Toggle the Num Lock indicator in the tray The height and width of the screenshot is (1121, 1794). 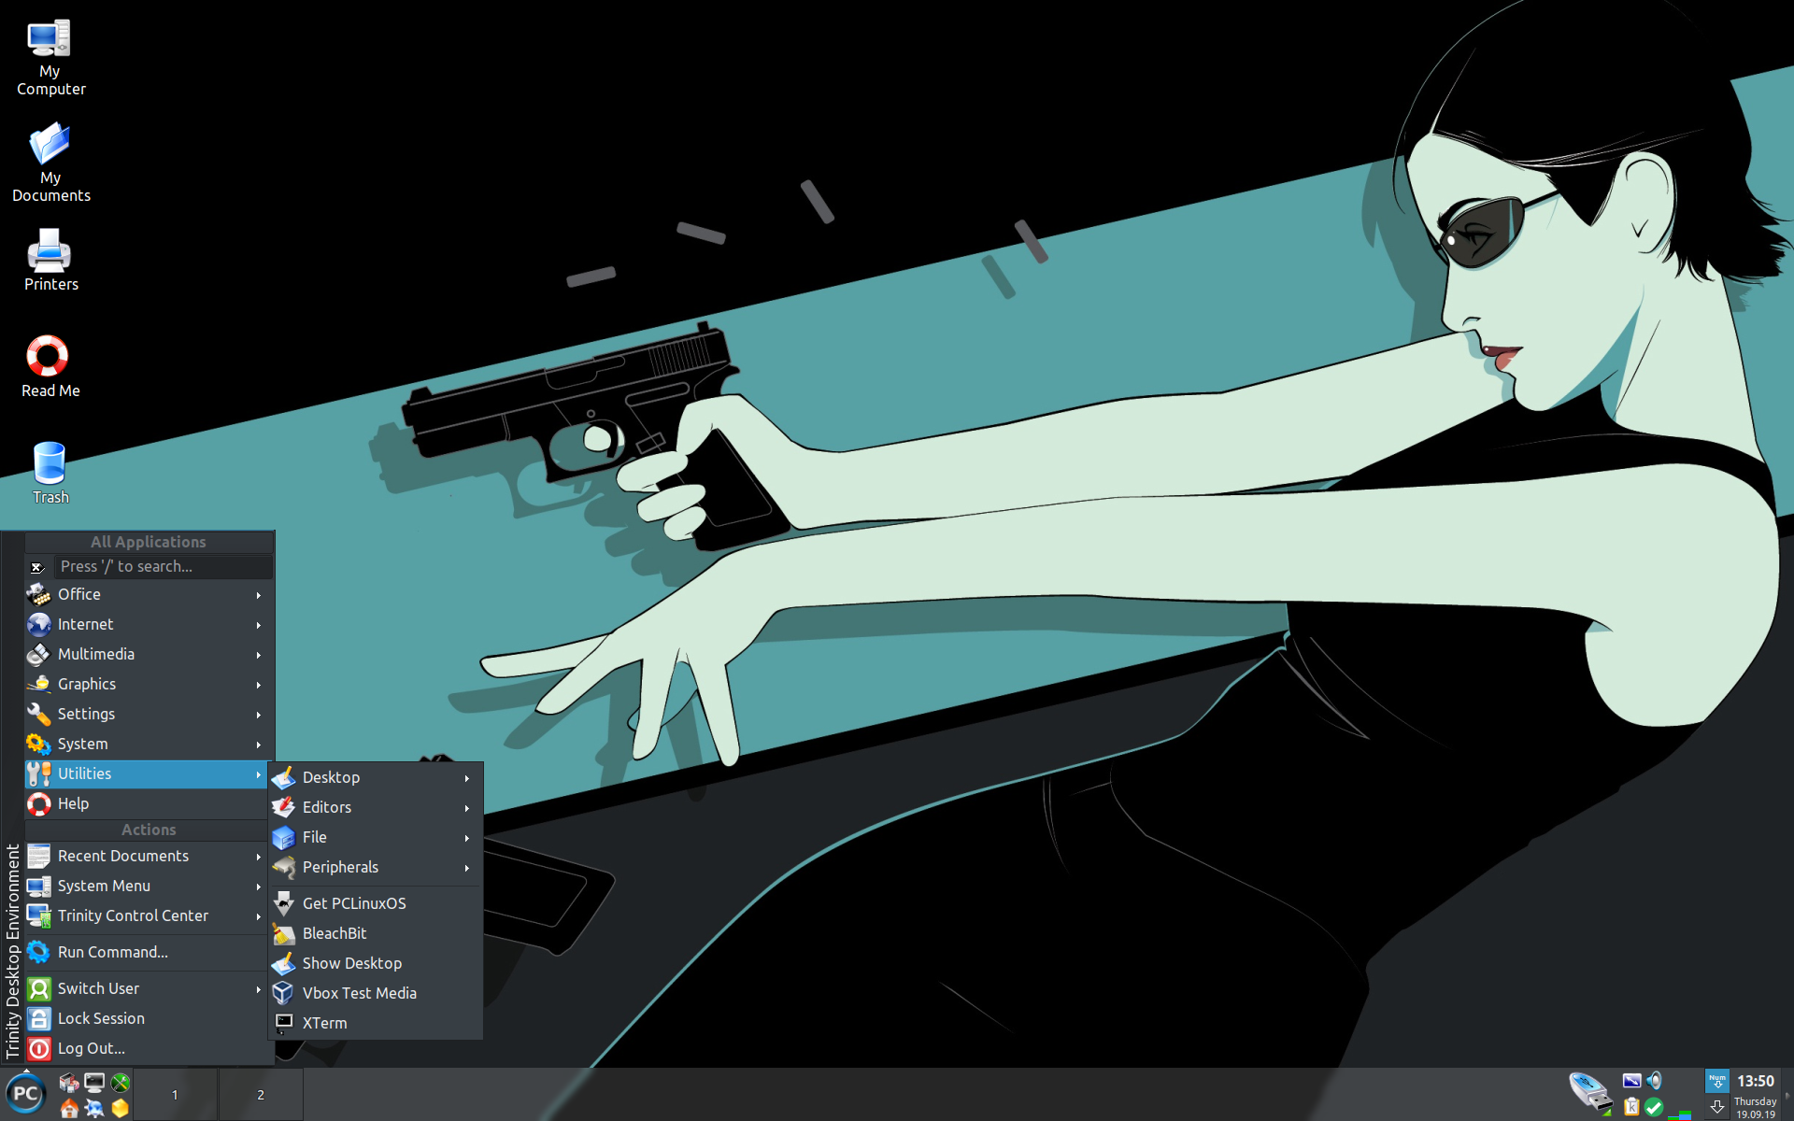coord(1717,1081)
